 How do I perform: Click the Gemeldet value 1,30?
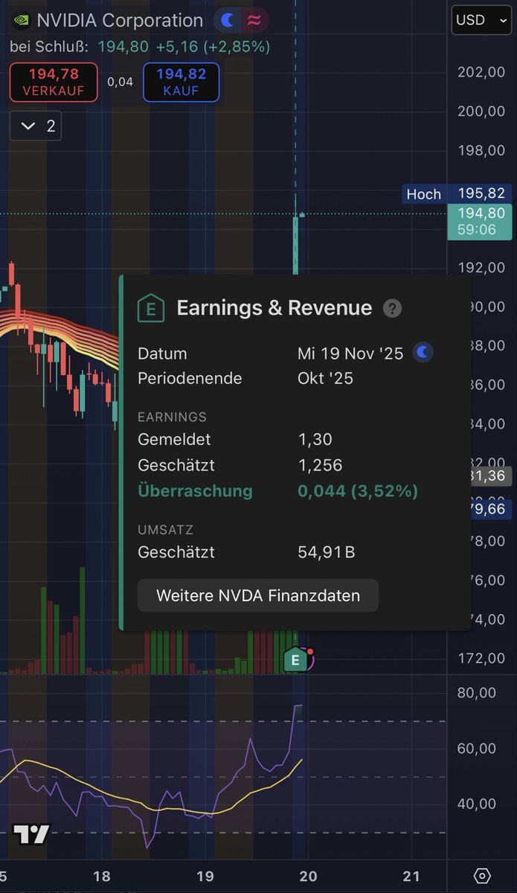click(315, 439)
